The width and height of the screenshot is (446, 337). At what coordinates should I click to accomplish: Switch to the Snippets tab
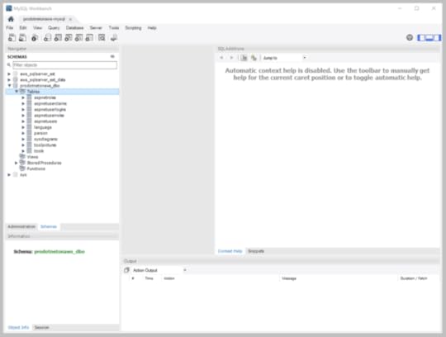256,251
